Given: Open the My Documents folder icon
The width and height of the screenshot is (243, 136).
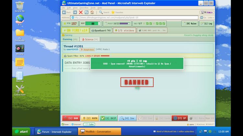Looking at the screenshot, I should (20, 35).
